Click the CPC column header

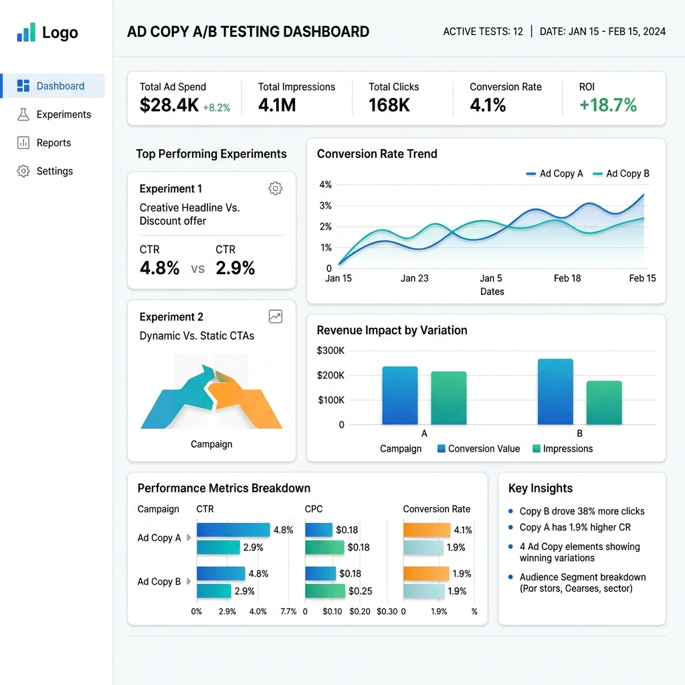[x=314, y=509]
